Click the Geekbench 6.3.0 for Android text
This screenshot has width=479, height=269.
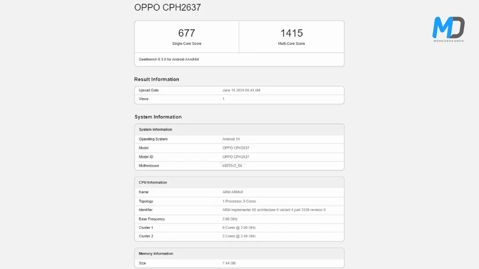coord(169,59)
